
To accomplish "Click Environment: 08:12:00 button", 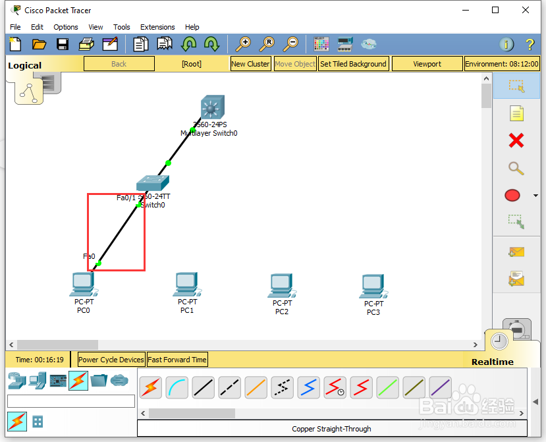I will point(502,64).
